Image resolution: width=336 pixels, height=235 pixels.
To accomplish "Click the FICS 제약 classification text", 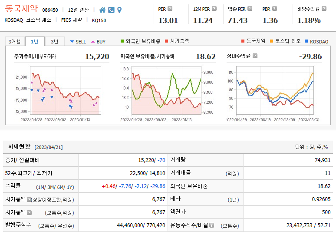I will point(71,20).
